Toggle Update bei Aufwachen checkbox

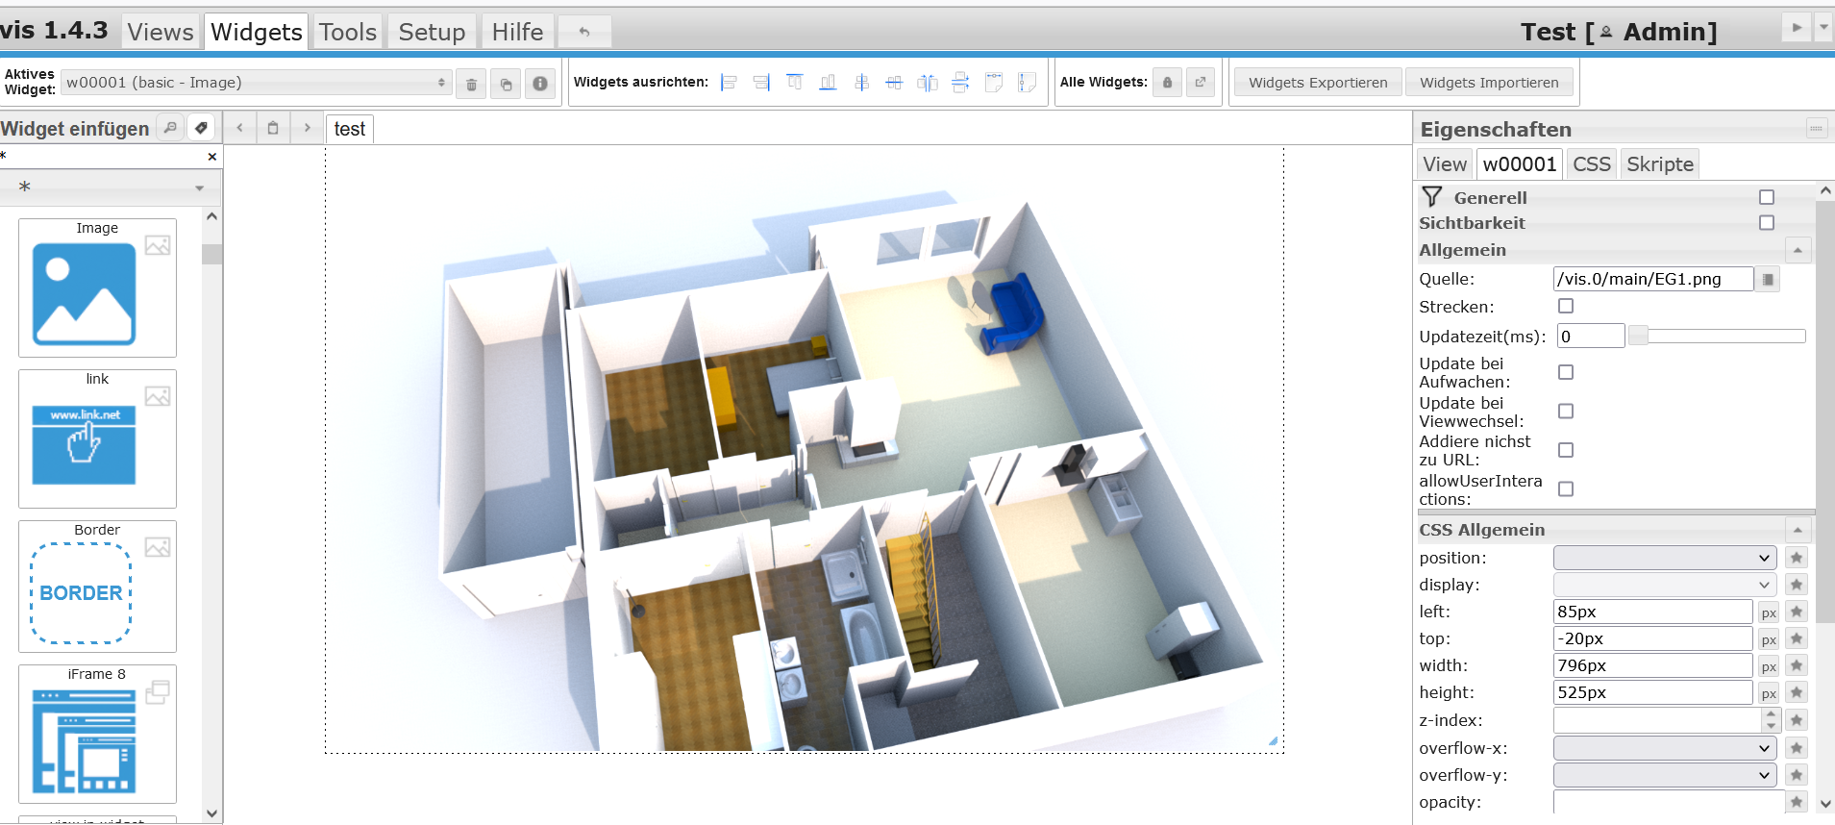coord(1566,372)
